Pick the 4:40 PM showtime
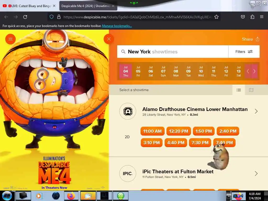The width and height of the screenshot is (268, 201). pos(176,143)
